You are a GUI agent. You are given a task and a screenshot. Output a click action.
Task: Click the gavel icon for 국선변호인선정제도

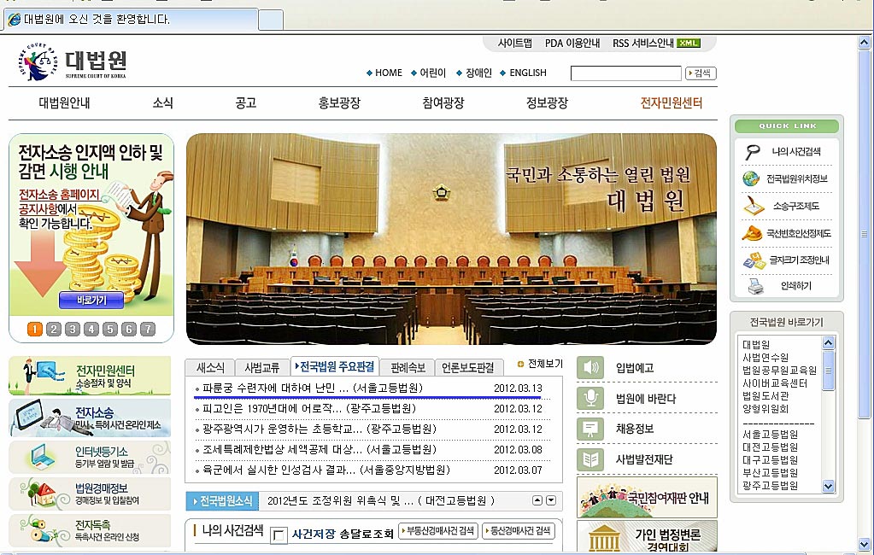(x=752, y=233)
